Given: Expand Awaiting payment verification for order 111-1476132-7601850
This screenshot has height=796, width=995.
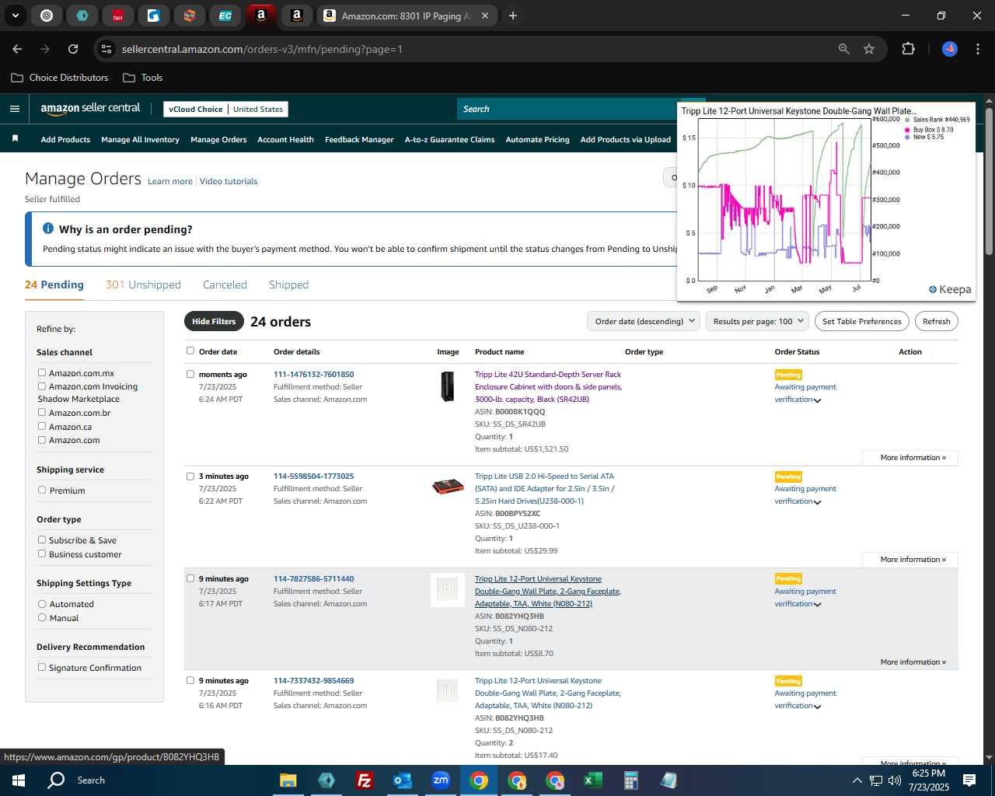Looking at the screenshot, I should click(x=817, y=400).
